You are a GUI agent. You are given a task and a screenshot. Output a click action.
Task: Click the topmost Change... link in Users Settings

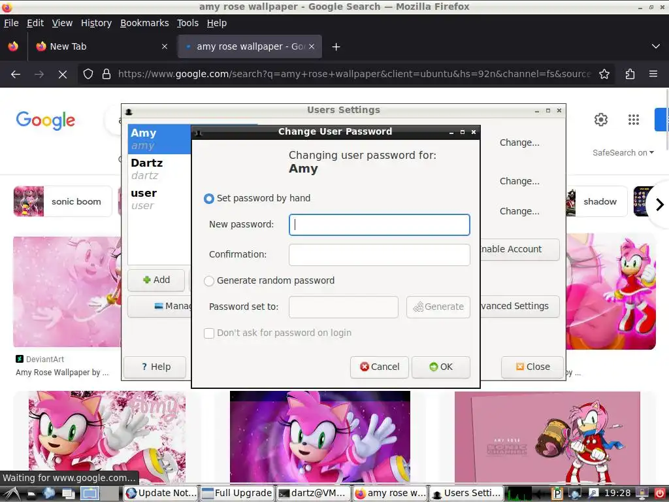click(x=519, y=142)
